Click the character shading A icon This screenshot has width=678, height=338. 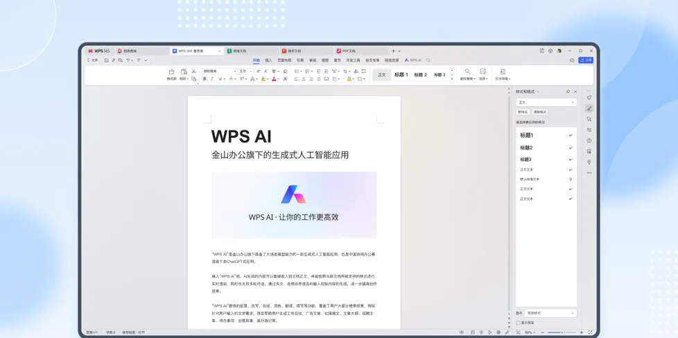point(285,78)
